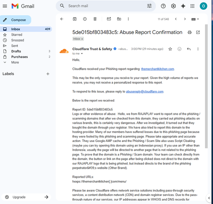Click the Inbox count 409

pos(48,29)
